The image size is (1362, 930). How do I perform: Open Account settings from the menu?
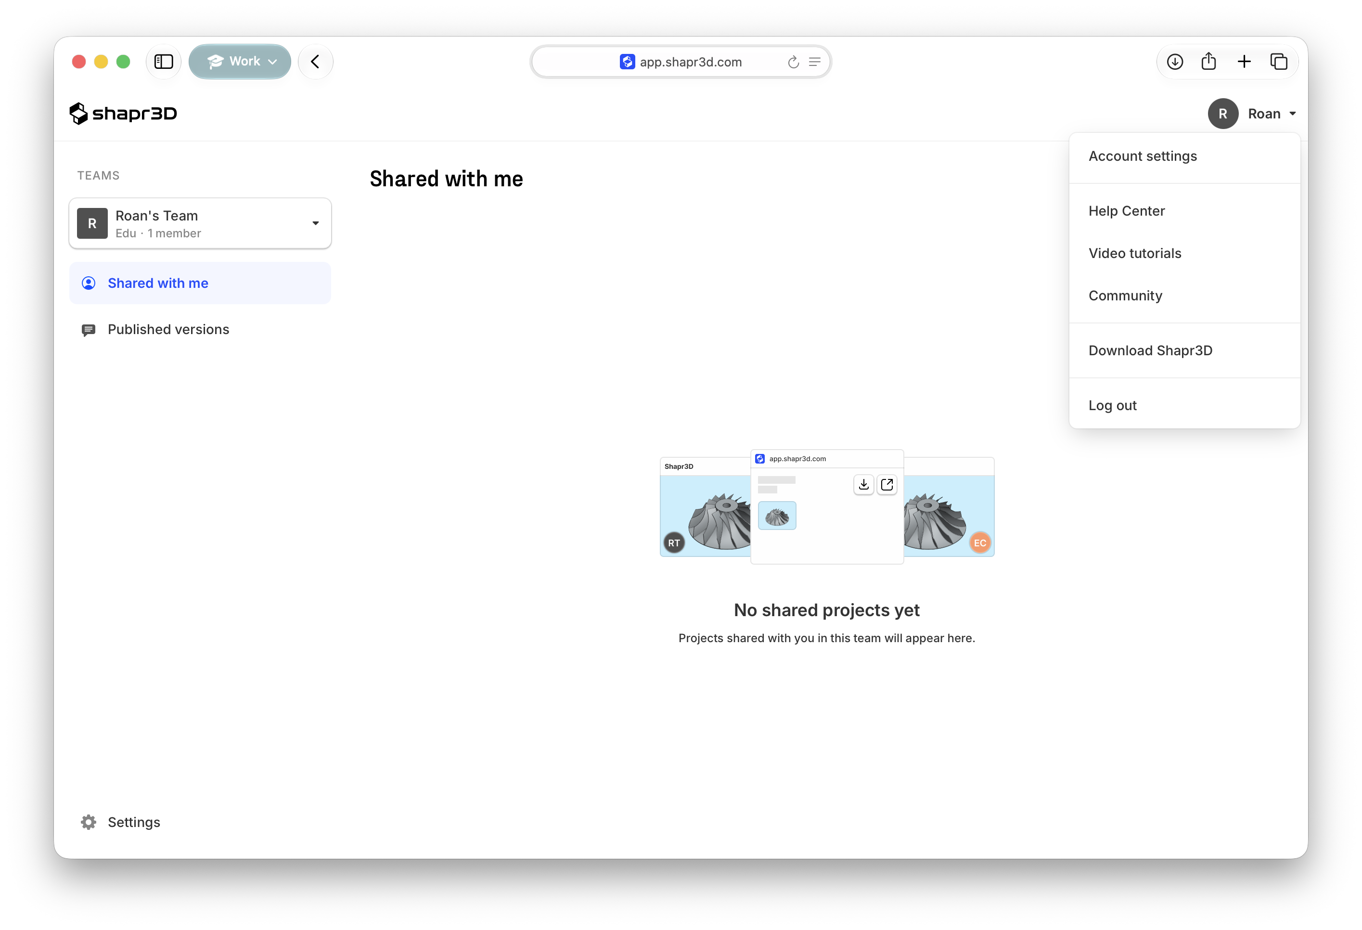1184,156
